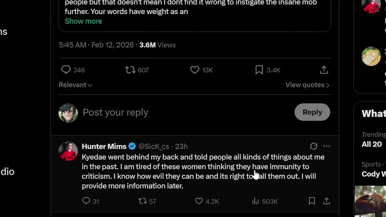
Task: Reply to Hunter Mims' comment
Action: pyautogui.click(x=86, y=201)
